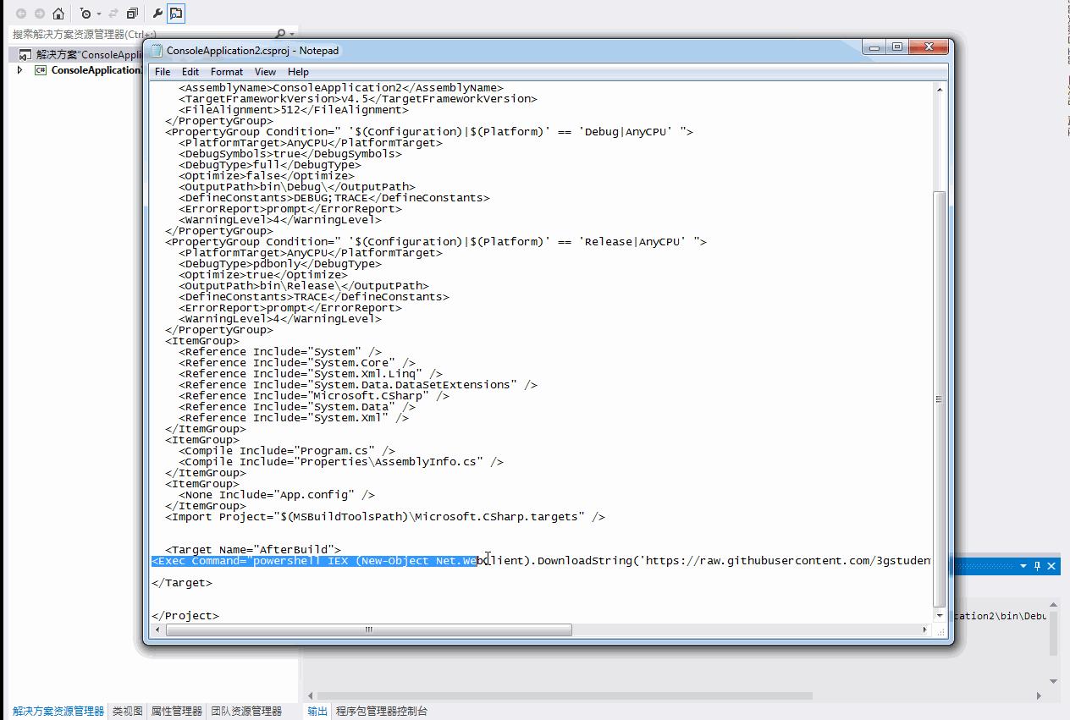Click the AssemblyName ConsoleApplication2 line
Screen dimensions: 1070x720
(x=341, y=88)
